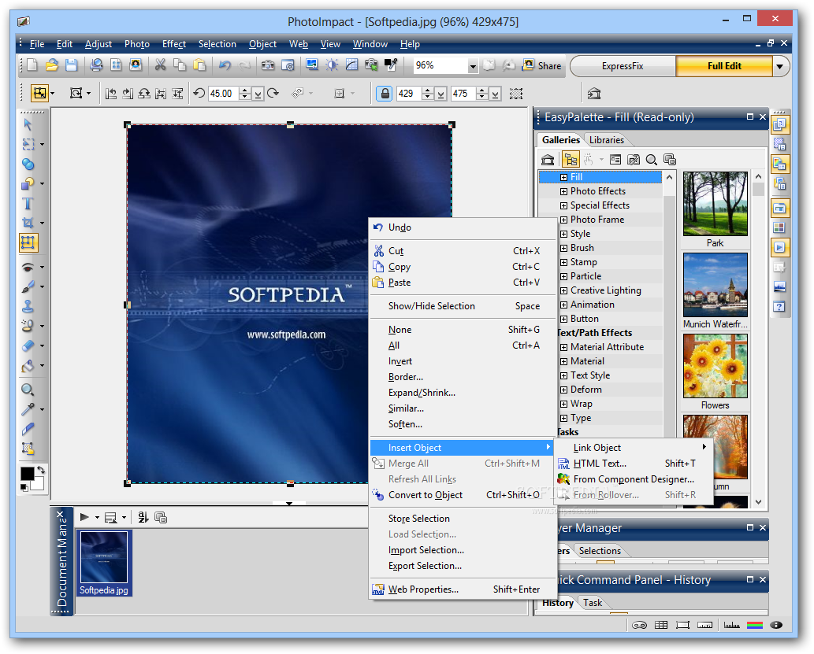The image size is (814, 654).
Task: Switch to Full Edit mode
Action: click(x=724, y=66)
